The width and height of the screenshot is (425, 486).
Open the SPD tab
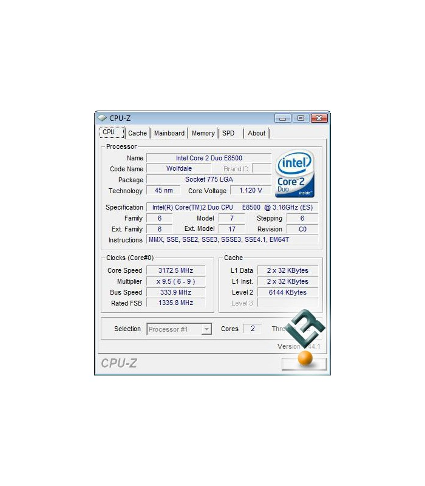click(x=231, y=133)
